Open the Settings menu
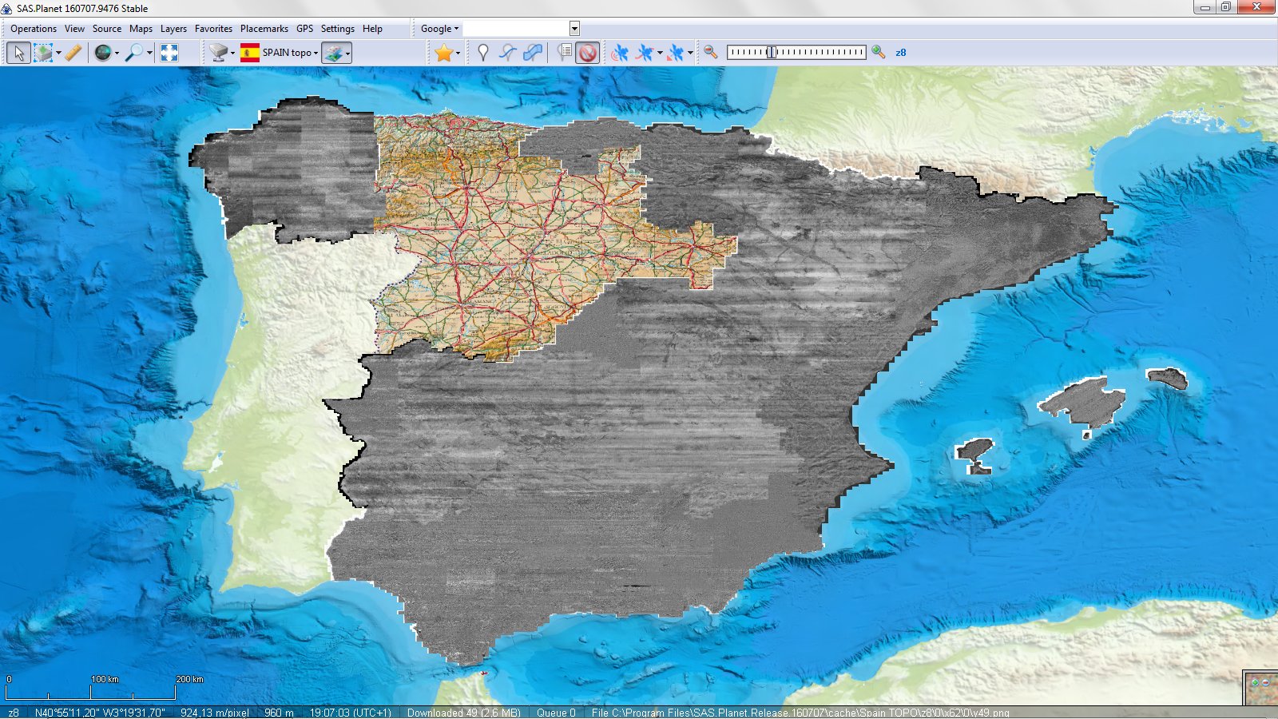The height and width of the screenshot is (719, 1278). 338,29
